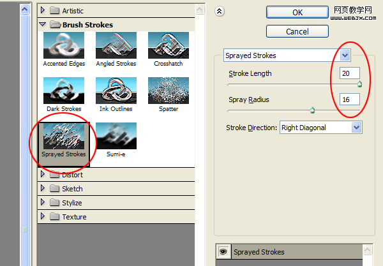Viewport: 383px width, 266px height.
Task: Click the Spray Radius slider handle
Action: click(x=312, y=110)
